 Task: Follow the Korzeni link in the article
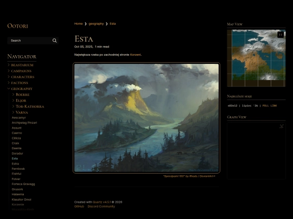click(136, 55)
